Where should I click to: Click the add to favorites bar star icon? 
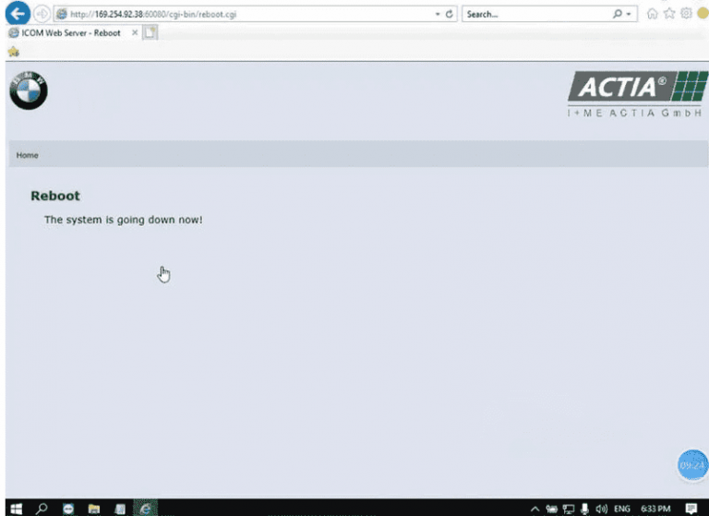(x=14, y=52)
